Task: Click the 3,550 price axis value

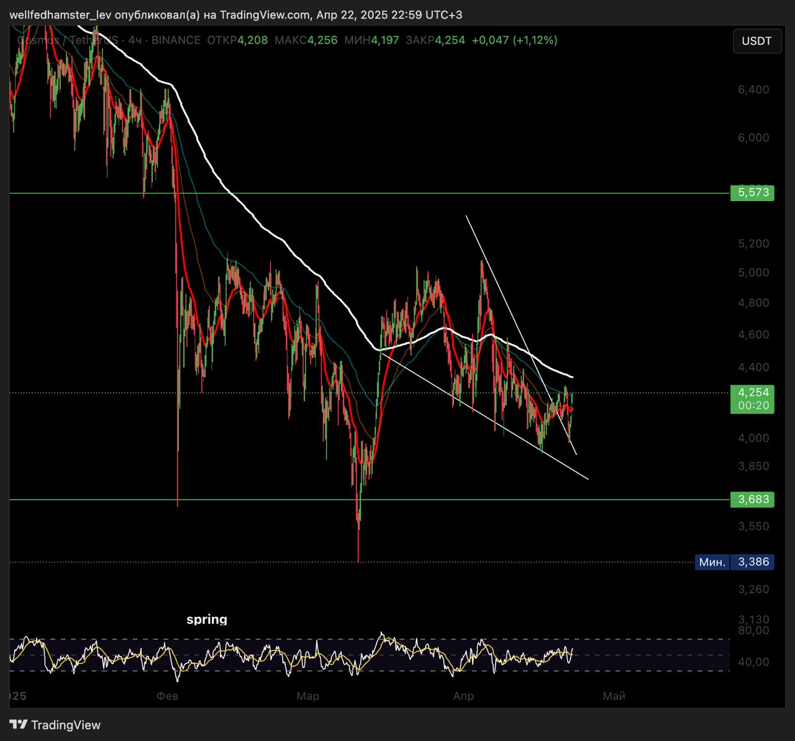Action: click(753, 526)
